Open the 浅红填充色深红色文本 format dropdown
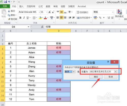The image size is (127, 106). coord(116,72)
